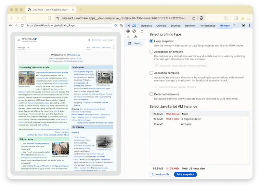Click the browser back arrow
This screenshot has height=188, width=260.
[12, 18]
